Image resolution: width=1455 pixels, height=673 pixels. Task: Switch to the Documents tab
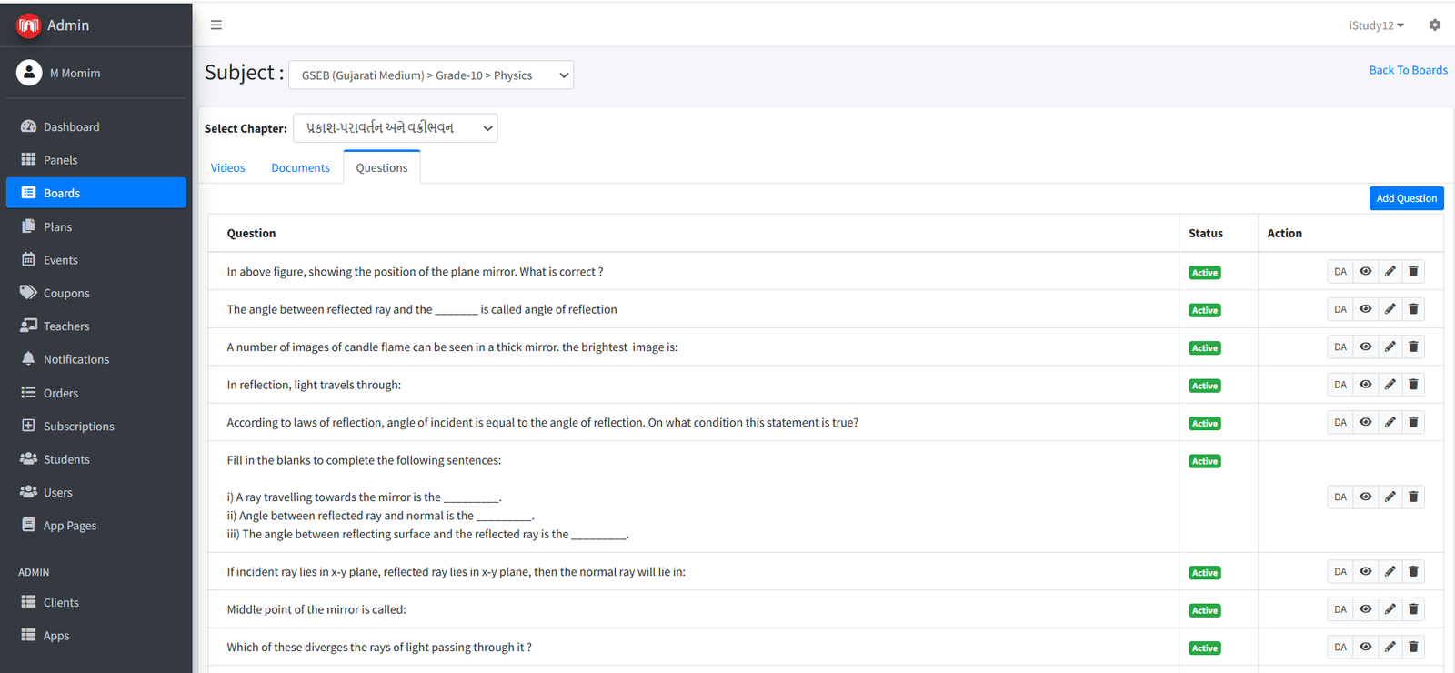(300, 167)
